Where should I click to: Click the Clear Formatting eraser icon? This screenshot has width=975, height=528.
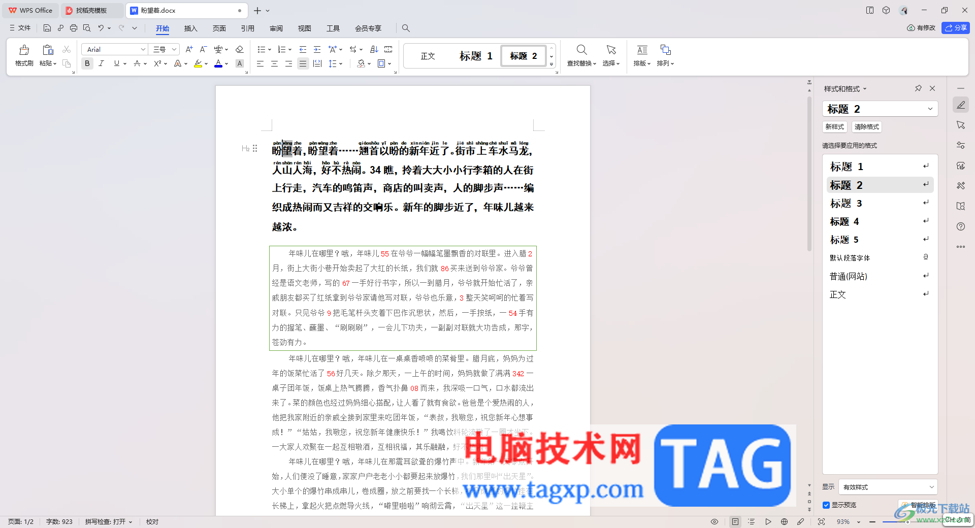pyautogui.click(x=240, y=49)
